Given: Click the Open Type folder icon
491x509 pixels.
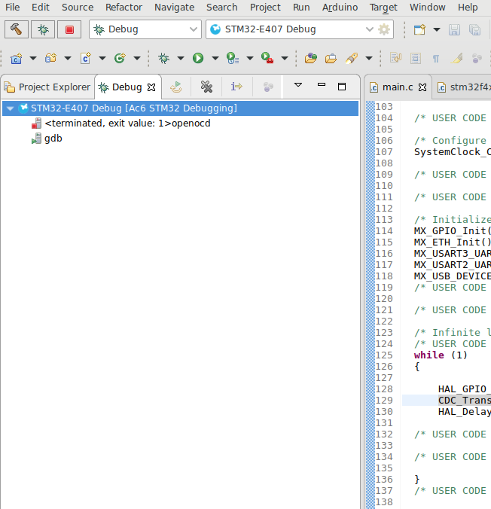Looking at the screenshot, I should click(311, 58).
